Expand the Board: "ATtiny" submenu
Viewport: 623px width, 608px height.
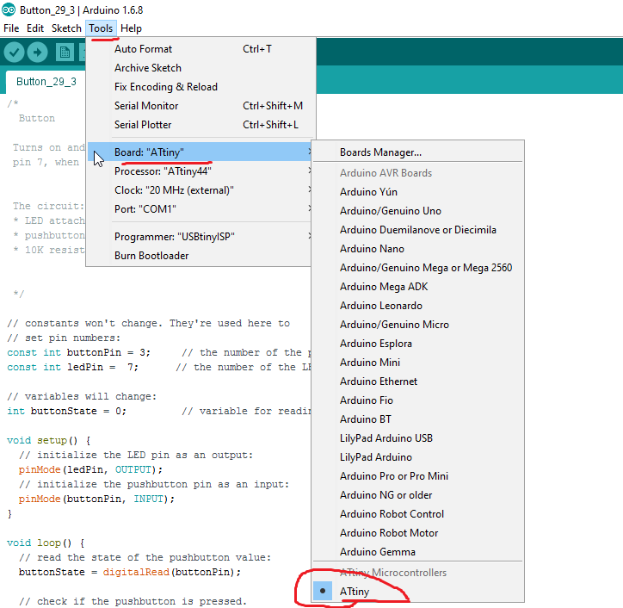coord(200,152)
